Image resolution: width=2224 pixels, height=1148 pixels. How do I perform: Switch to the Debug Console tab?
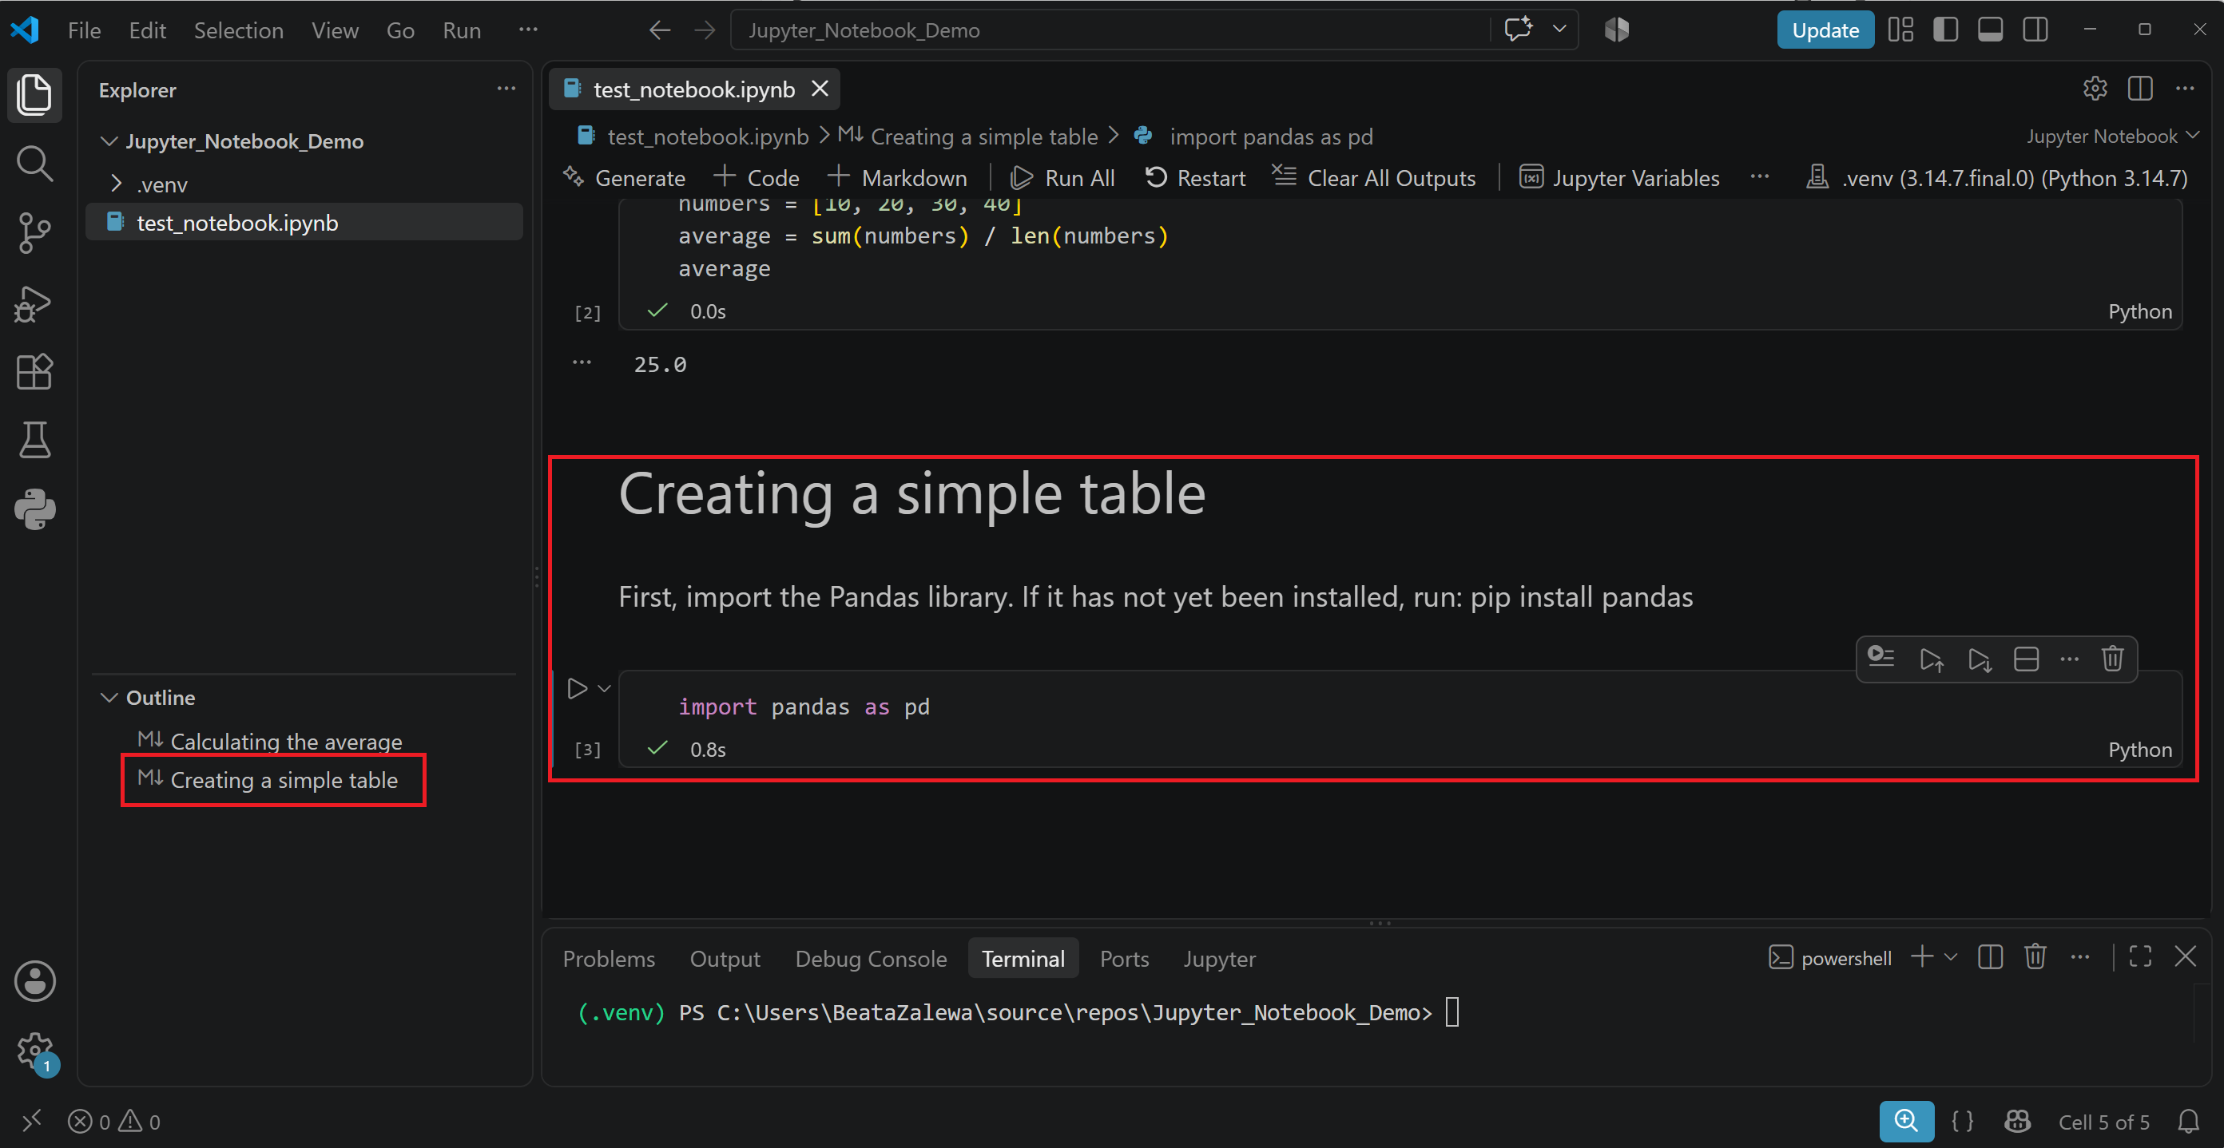[871, 958]
